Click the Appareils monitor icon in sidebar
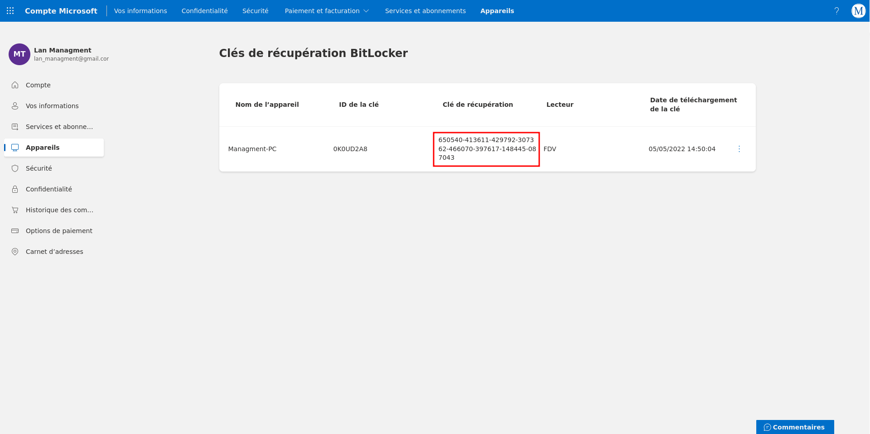Viewport: 870px width, 434px height. click(15, 148)
